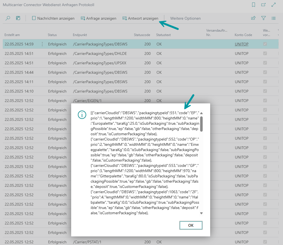Image resolution: width=283 pixels, height=245 pixels.
Task: Open the filter pane funnel icon
Action: tap(263, 18)
